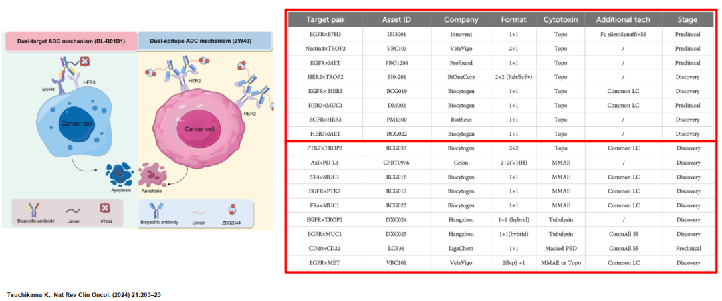The image size is (722, 301).
Task: Select the Dual-target ADC mechanism (BL-B01D1) header
Action: click(x=71, y=41)
